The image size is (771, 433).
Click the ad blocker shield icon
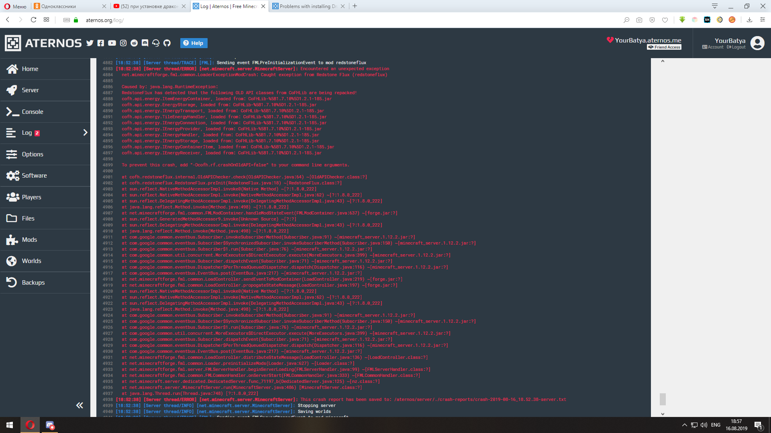tap(652, 20)
